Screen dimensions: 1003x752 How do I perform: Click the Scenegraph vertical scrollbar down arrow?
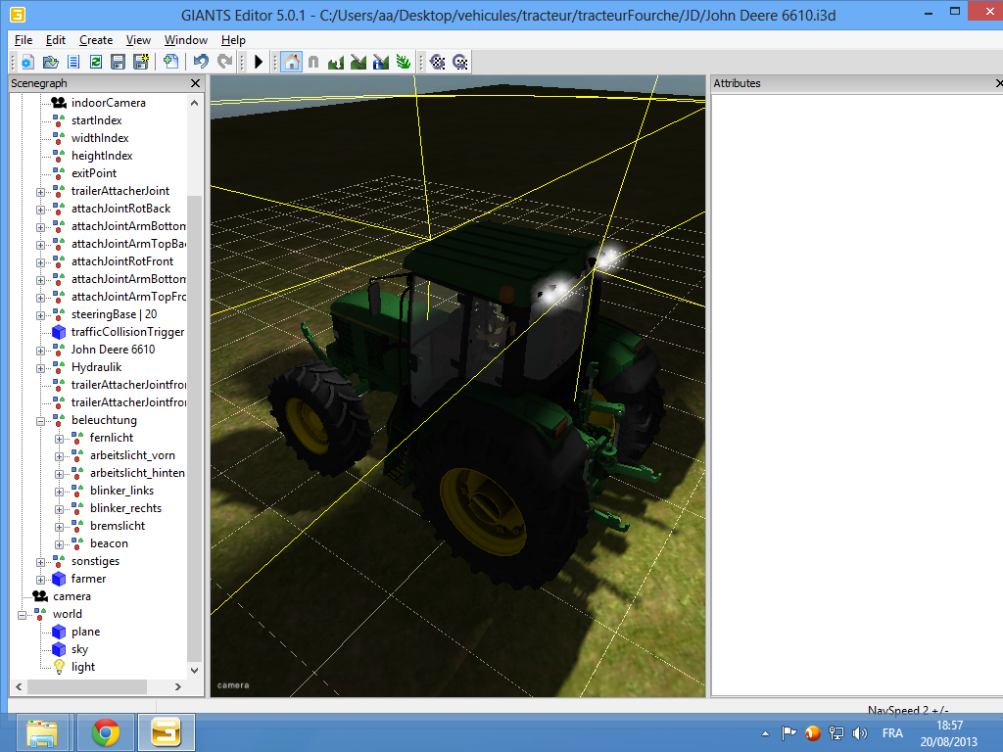[195, 670]
